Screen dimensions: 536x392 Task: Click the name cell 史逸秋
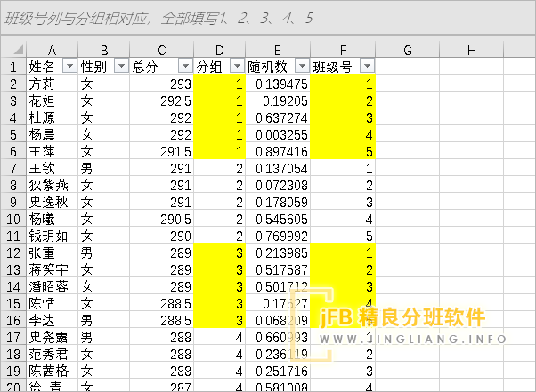coord(53,202)
